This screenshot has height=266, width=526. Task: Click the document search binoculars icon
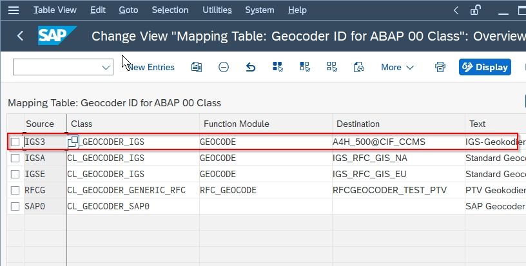point(358,67)
